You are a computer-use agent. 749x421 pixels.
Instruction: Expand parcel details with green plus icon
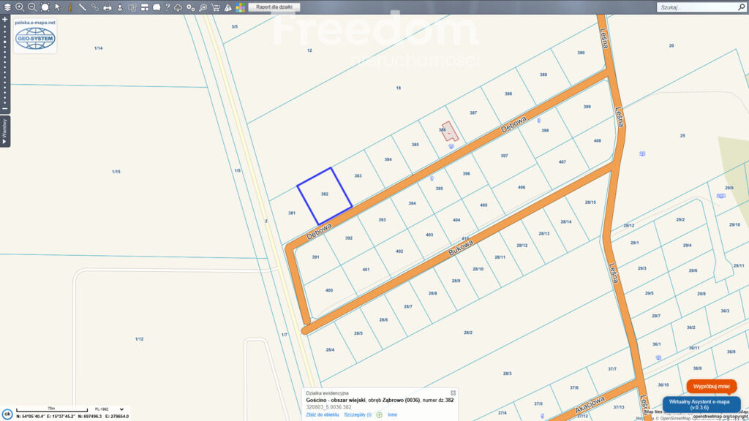[379, 414]
